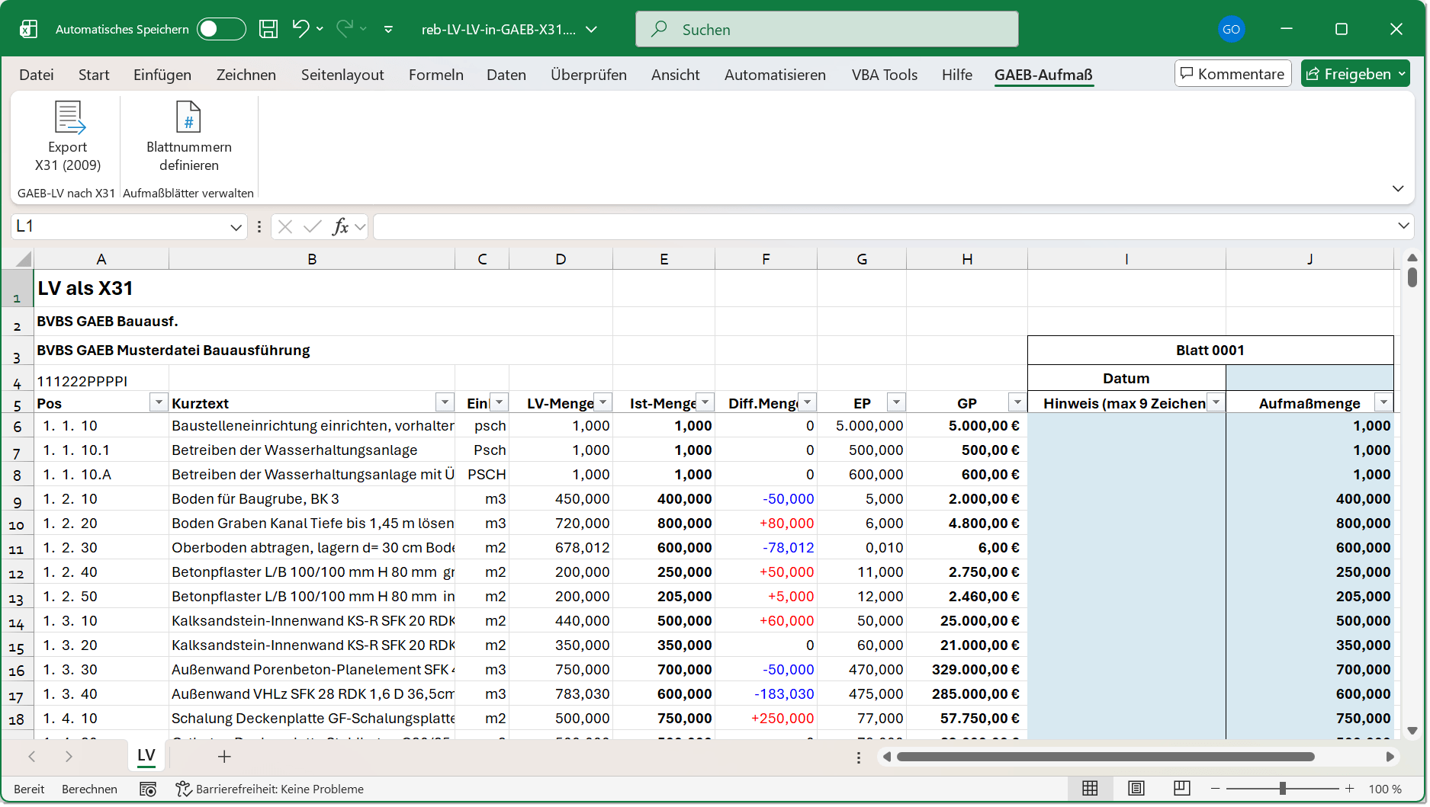
Task: Expand the Name Box dropdown
Action: tap(236, 227)
